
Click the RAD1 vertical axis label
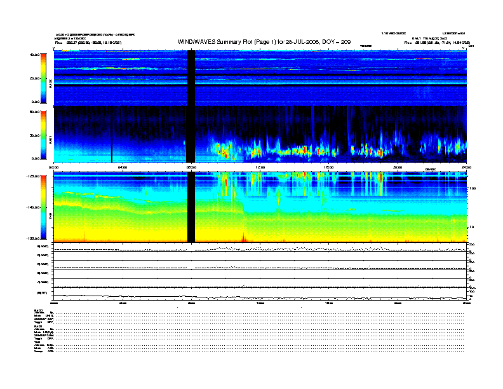[x=51, y=139]
